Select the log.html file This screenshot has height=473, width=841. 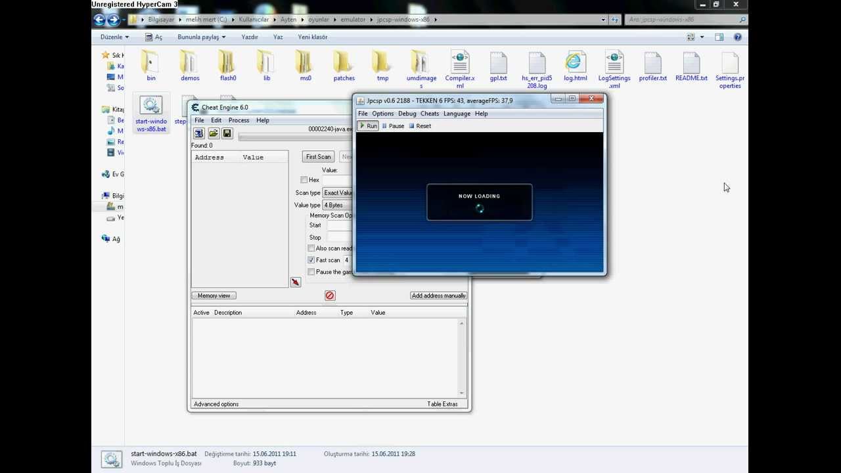576,66
